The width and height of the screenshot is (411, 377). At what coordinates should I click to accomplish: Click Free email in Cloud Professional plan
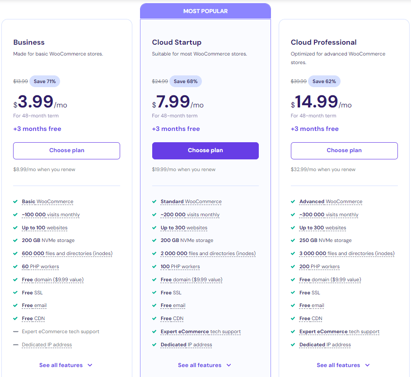click(312, 305)
